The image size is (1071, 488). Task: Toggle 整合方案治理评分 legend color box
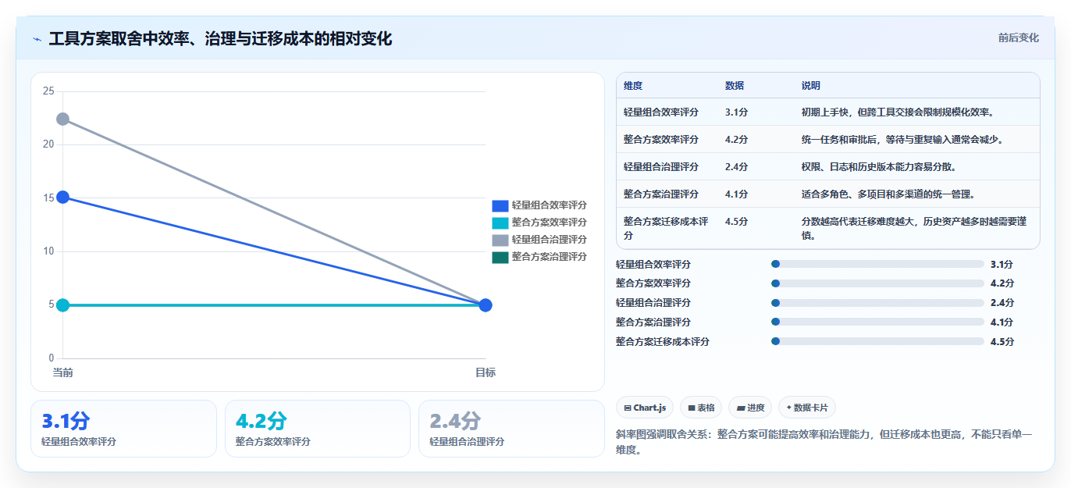pos(500,257)
